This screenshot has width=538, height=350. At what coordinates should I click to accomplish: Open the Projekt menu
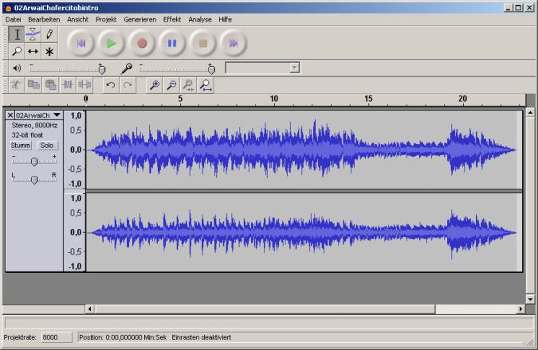106,20
